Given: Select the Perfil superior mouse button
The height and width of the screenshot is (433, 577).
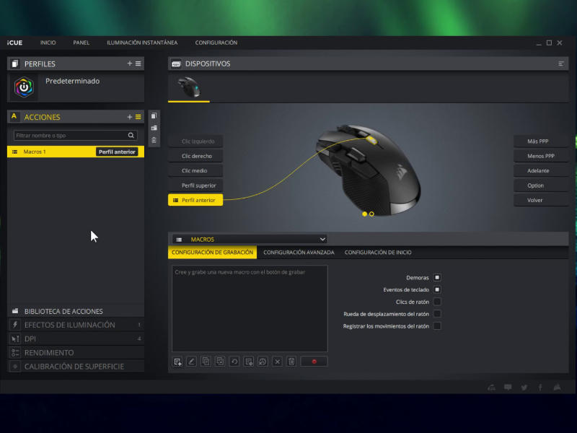Looking at the screenshot, I should pyautogui.click(x=195, y=185).
